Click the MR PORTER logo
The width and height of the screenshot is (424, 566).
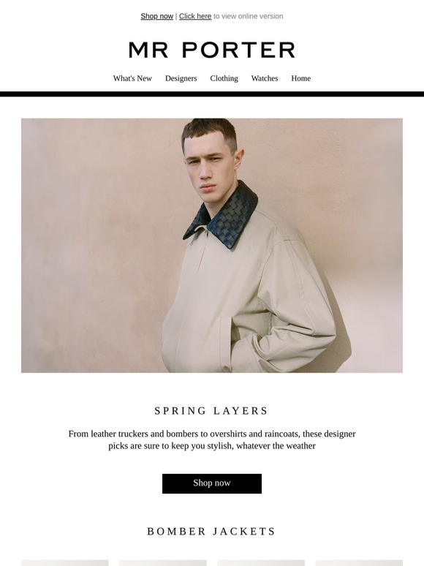(x=212, y=50)
